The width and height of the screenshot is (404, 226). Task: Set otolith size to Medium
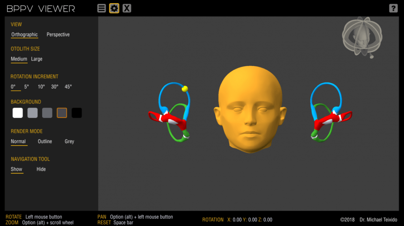pyautogui.click(x=19, y=59)
